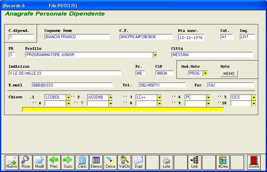Click the MEMO notes button
Screen dimensions: 267x172
click(x=229, y=74)
